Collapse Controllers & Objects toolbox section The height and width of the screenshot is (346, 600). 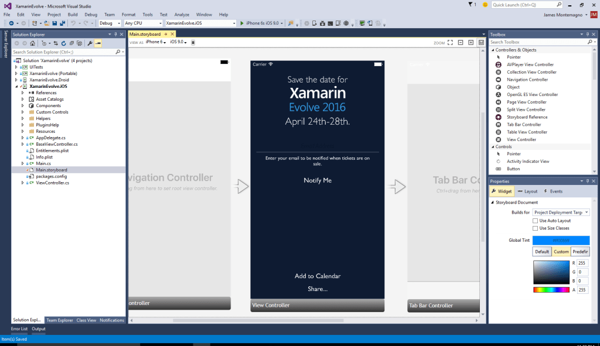coord(493,50)
